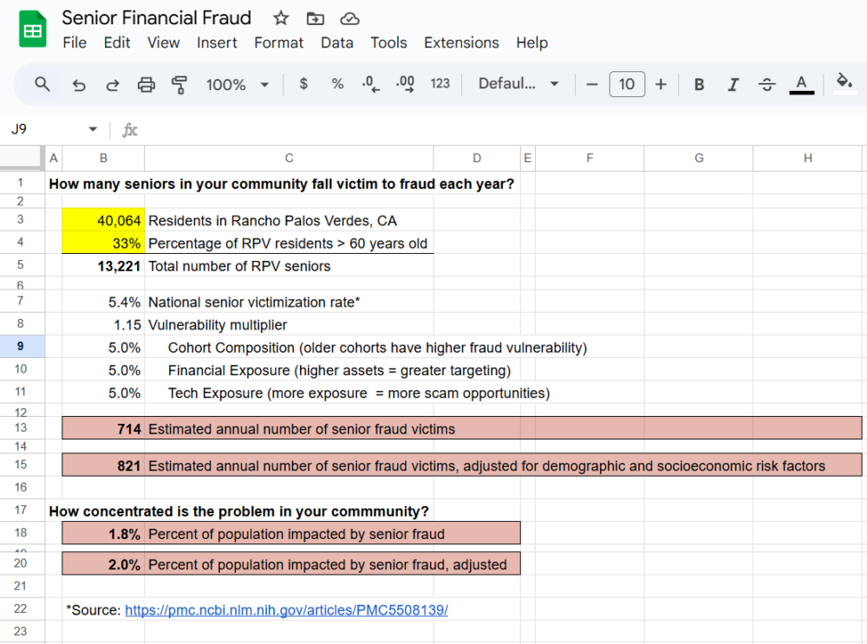Toggle strikethrough formatting

point(766,84)
